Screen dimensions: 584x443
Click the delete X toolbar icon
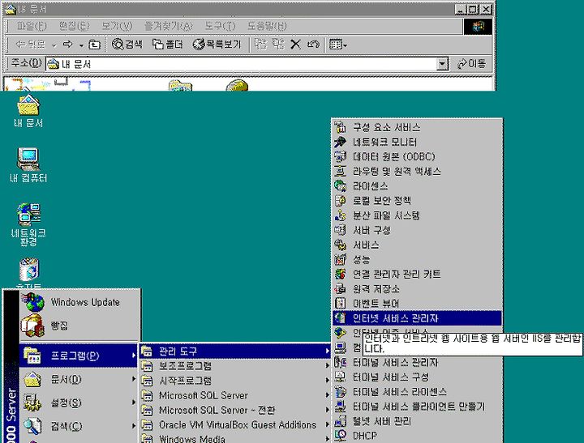295,45
